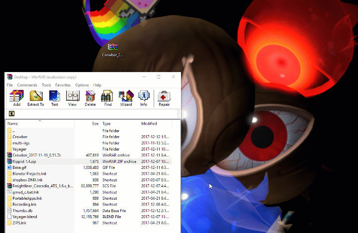Sort the list by the Size column header
Screen dimensions: 358x233
[88, 124]
